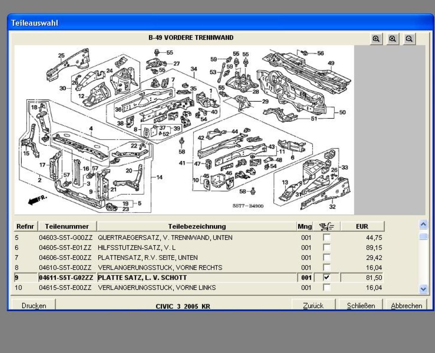
Task: Enable the checkbox for VERLANGERUNGSSTUCK, VORNE LINKS
Action: tap(327, 287)
